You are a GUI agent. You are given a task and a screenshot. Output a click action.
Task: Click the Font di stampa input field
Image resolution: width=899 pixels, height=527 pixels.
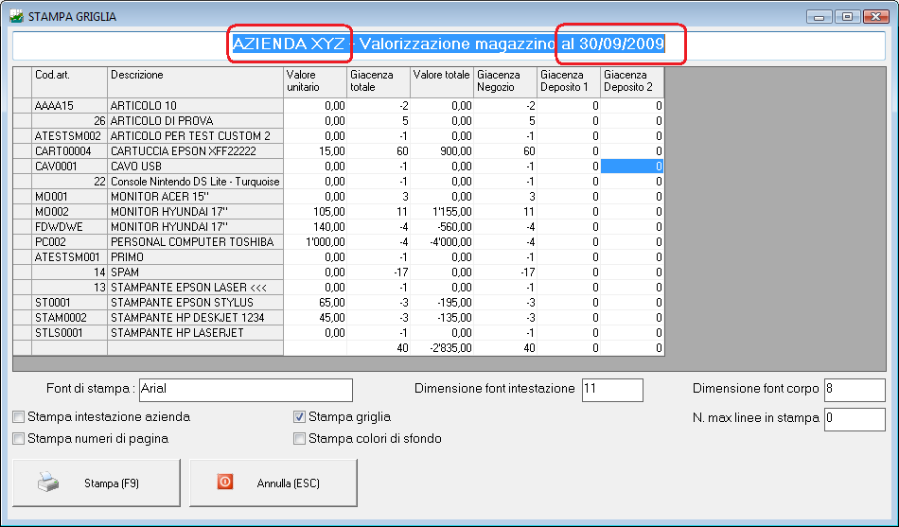tap(245, 390)
